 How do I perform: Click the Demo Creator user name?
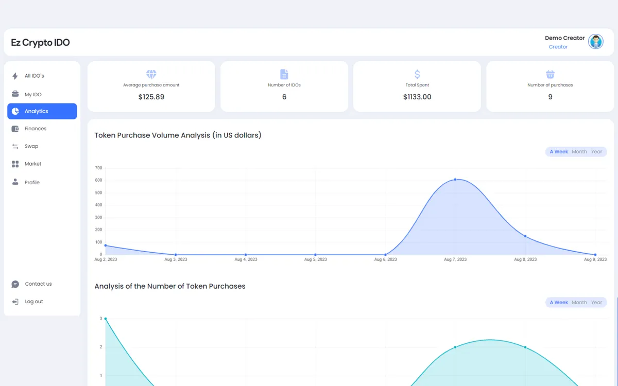pos(565,38)
